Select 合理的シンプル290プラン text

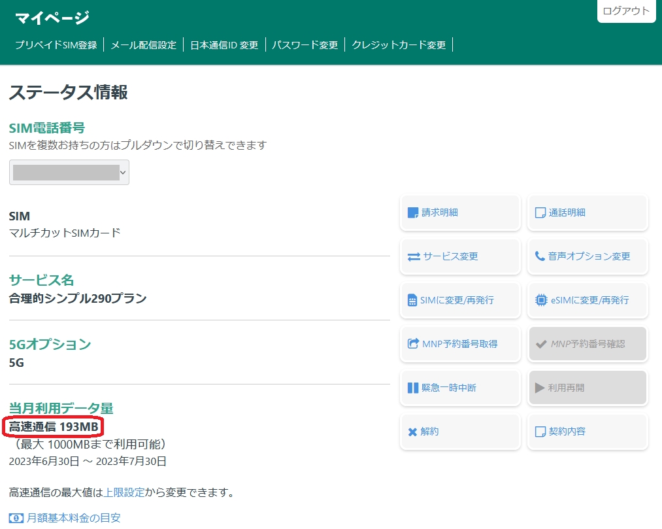(78, 298)
